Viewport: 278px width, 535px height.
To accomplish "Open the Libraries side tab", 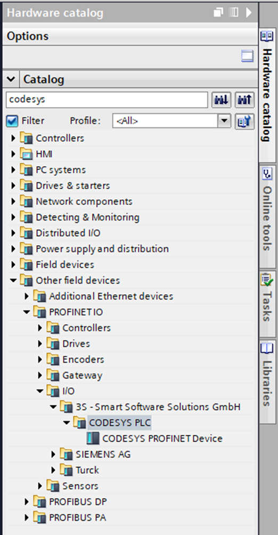I will pyautogui.click(x=267, y=382).
